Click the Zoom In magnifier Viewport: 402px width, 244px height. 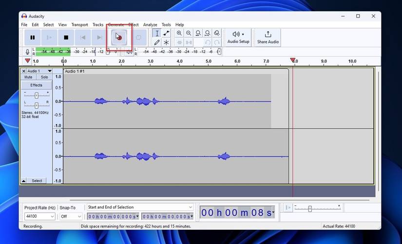179,33
